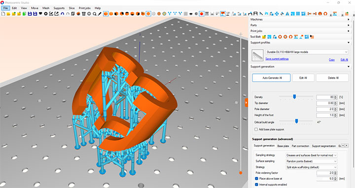
Task: Open the Sampling strategy dropdown
Action: [312, 155]
